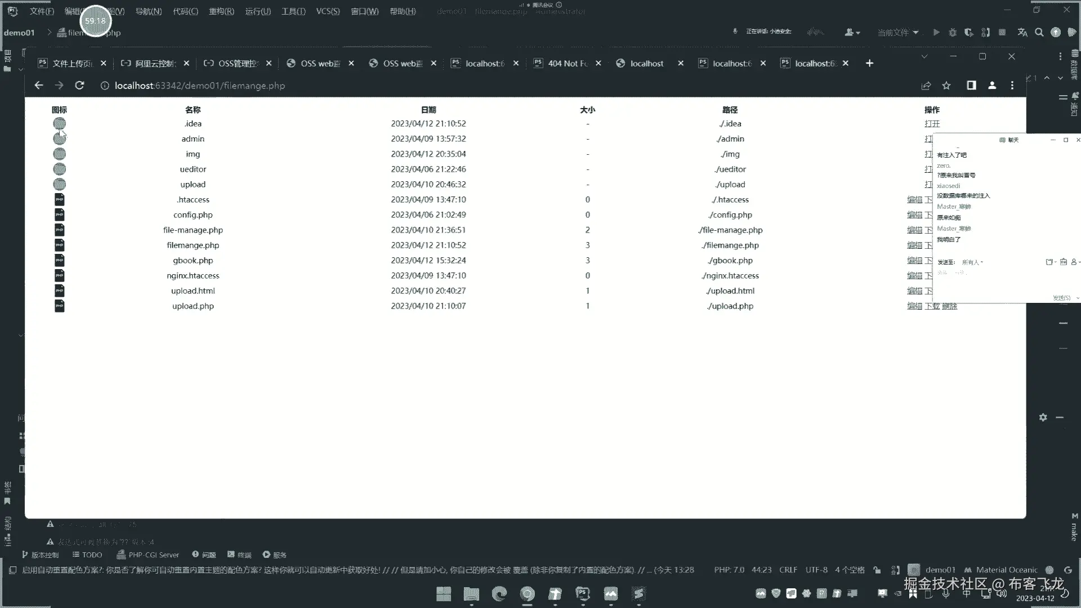Toggle the browser side panel icon
The height and width of the screenshot is (608, 1081).
point(971,86)
